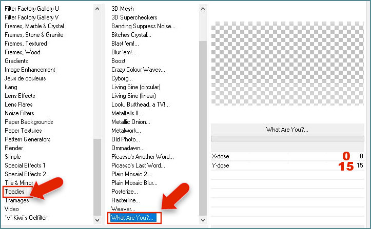Select Filter Factory Gallery V category
Viewport: 371px width, 229px height.
(x=32, y=17)
